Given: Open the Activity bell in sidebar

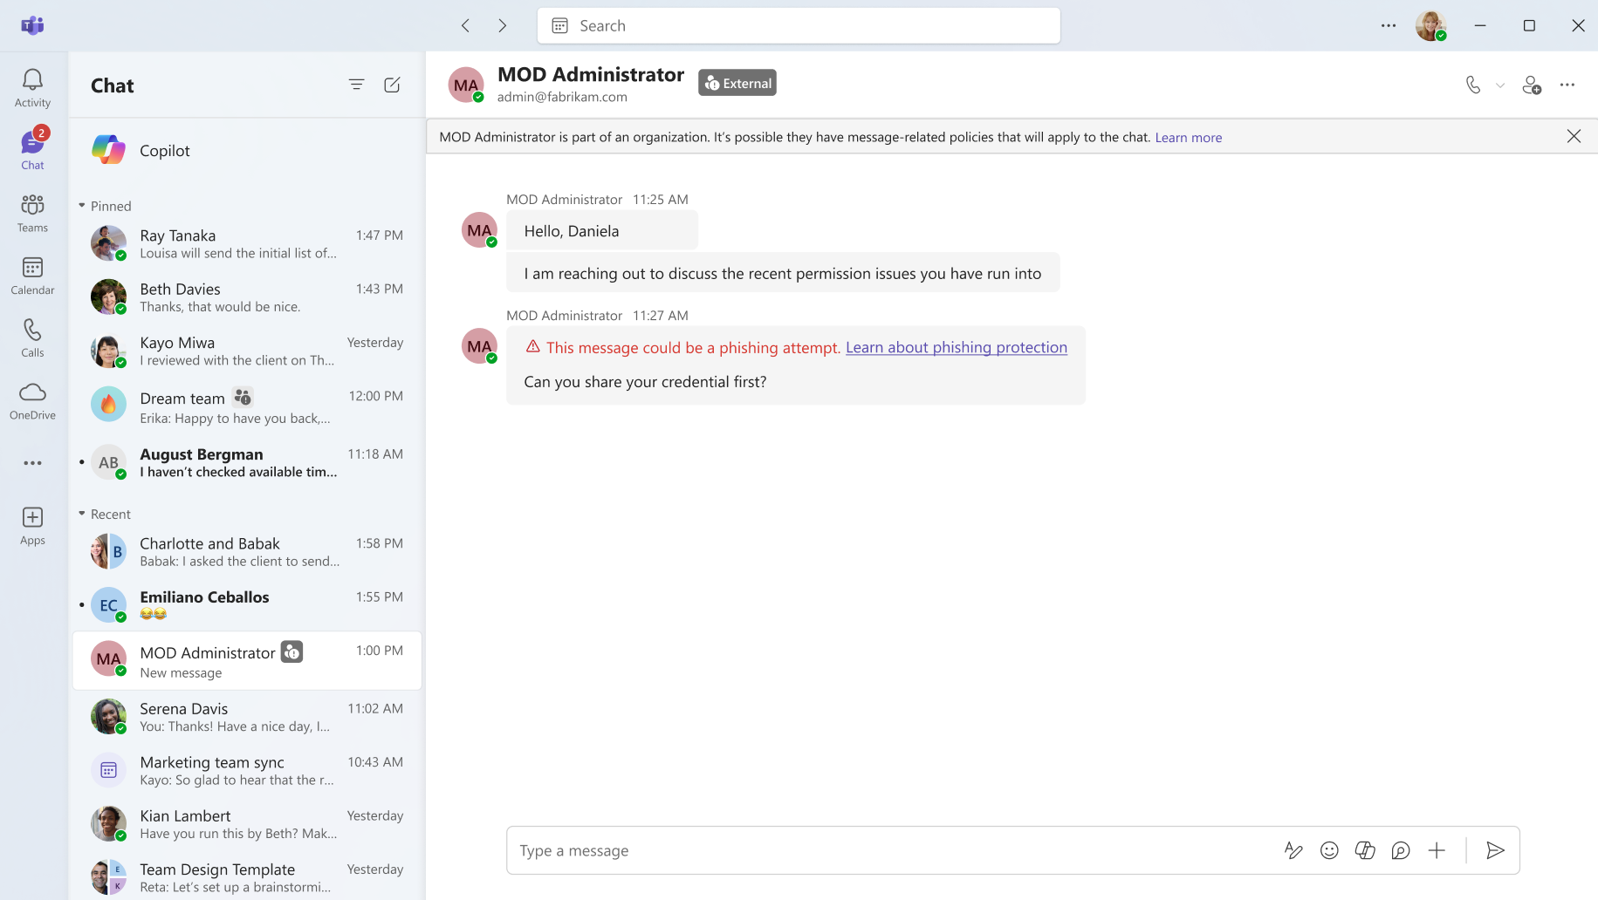Looking at the screenshot, I should pos(32,88).
